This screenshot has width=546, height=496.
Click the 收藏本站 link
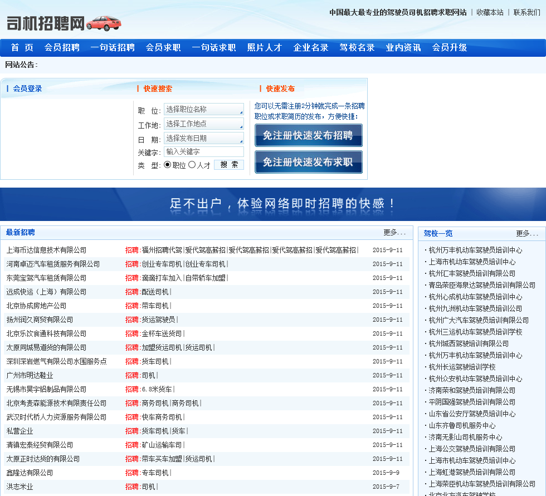pyautogui.click(x=490, y=12)
